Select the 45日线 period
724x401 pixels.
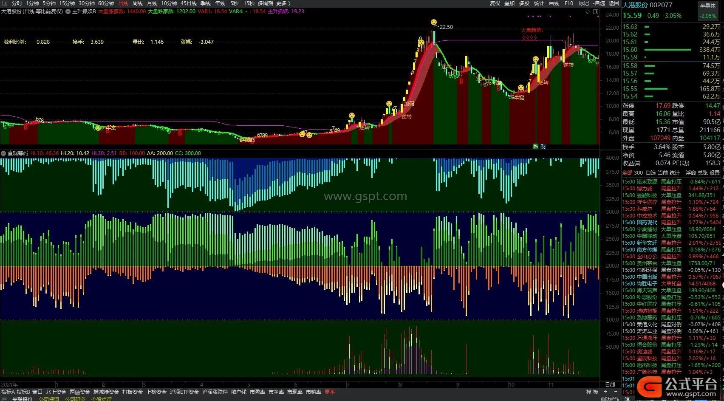(189, 3)
